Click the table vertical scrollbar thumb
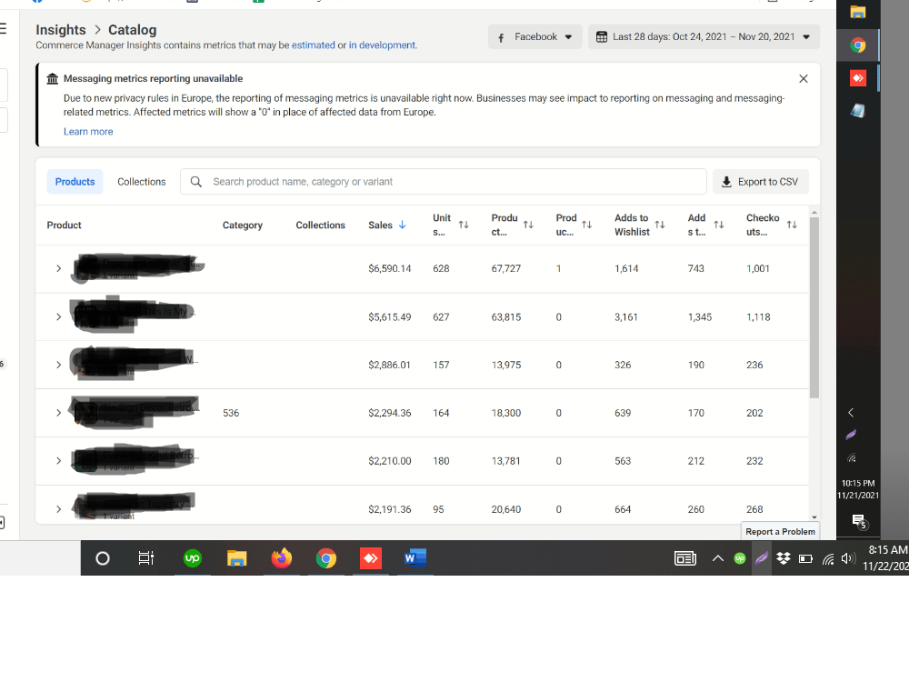The width and height of the screenshot is (909, 682). click(x=814, y=307)
